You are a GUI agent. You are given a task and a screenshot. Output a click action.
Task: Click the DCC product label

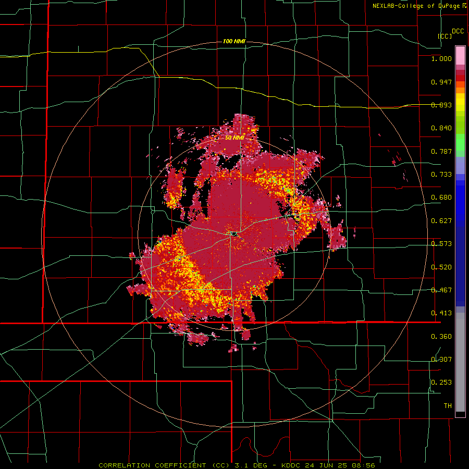458,31
